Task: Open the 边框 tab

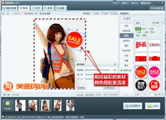Action: click(61, 8)
